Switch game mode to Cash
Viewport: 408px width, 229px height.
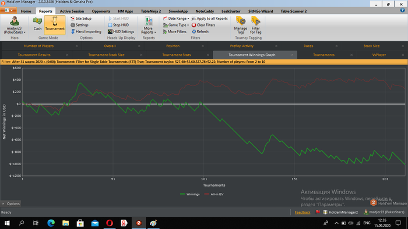(x=37, y=24)
